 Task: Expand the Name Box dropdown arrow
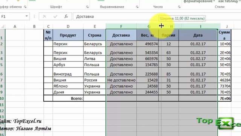27,16
